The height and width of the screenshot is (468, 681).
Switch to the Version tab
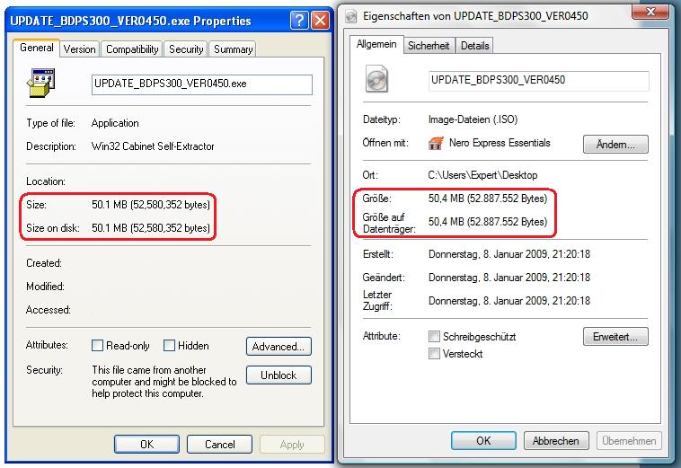[79, 49]
